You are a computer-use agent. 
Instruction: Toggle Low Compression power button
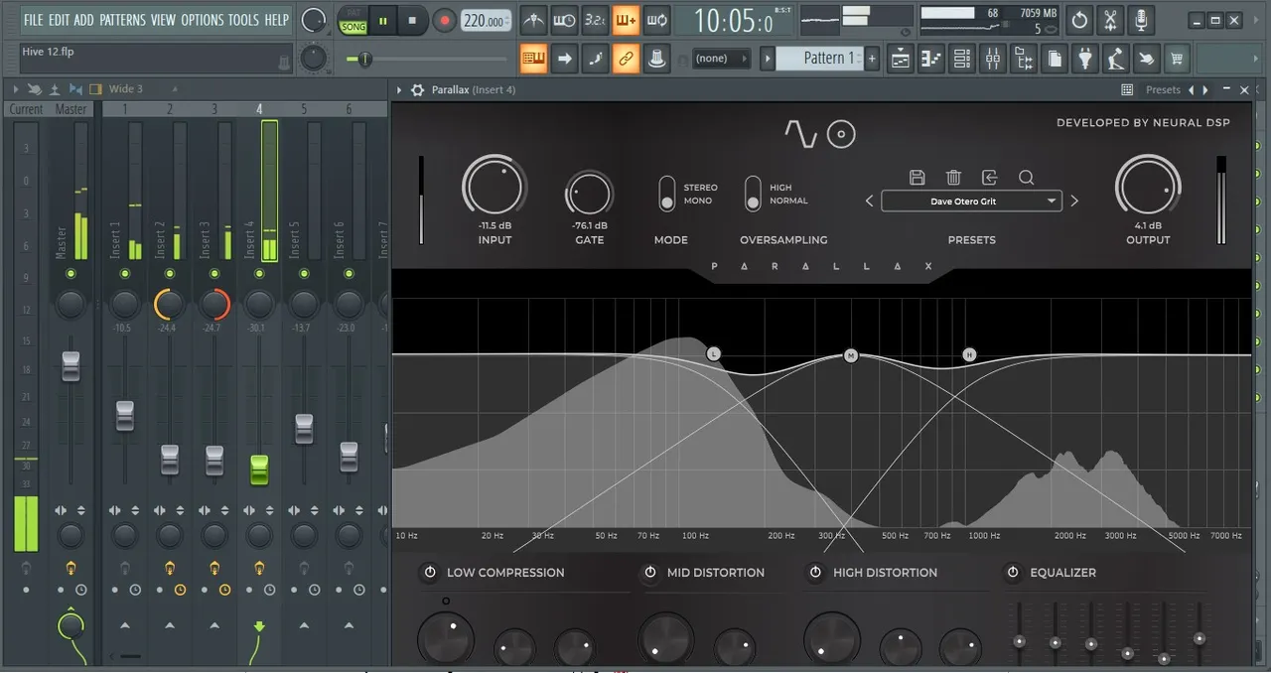point(430,572)
